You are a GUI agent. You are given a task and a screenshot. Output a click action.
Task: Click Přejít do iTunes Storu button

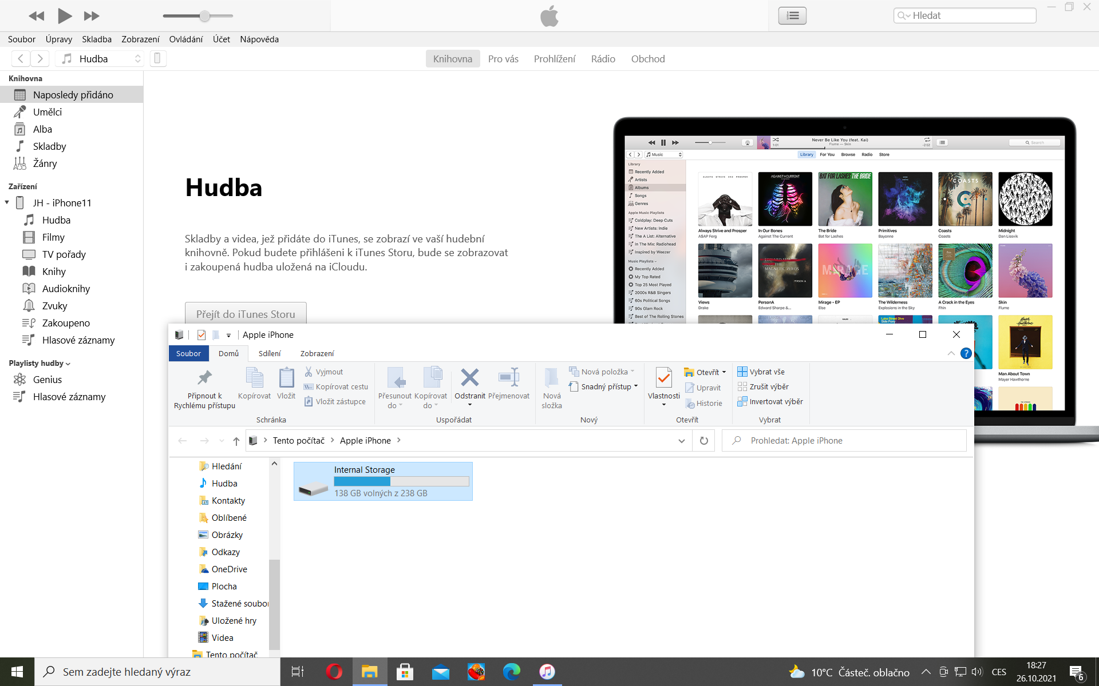click(246, 314)
